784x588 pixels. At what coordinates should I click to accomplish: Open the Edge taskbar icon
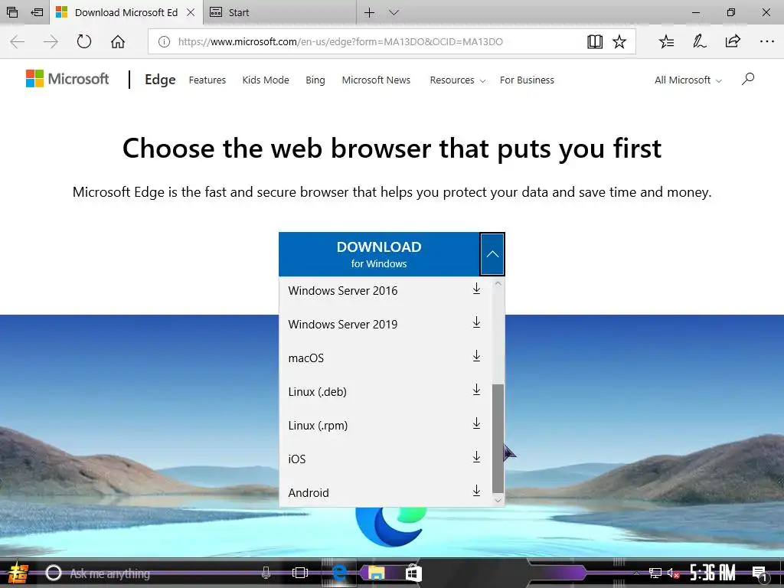339,573
